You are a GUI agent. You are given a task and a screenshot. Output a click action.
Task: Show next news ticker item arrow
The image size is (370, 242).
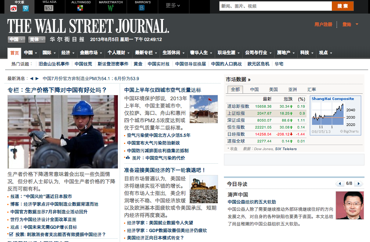37,79
